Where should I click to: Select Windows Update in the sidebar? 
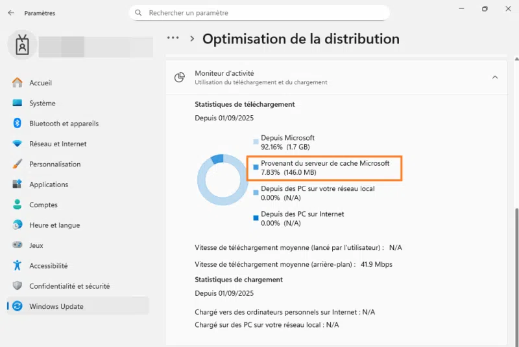[x=56, y=306]
